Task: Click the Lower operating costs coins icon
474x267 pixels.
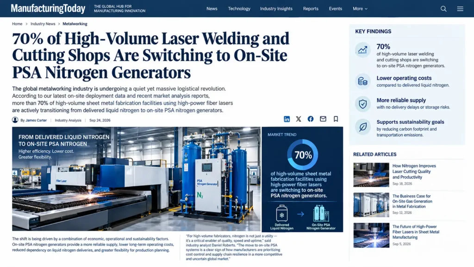Action: 363,81
